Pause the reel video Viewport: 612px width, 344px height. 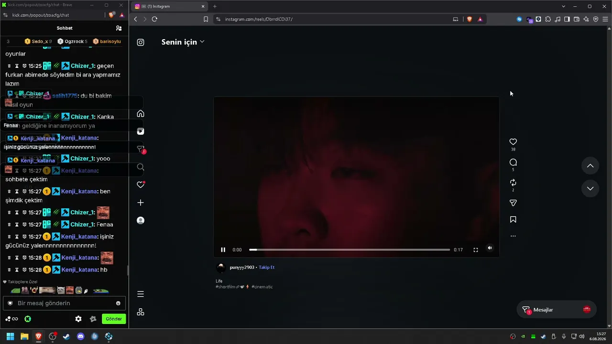[223, 249]
